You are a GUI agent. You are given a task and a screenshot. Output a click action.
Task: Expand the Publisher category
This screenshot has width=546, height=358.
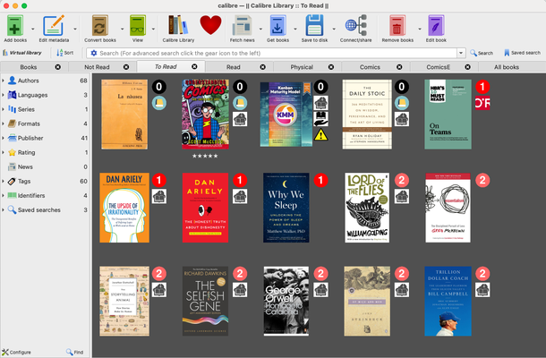(4, 138)
